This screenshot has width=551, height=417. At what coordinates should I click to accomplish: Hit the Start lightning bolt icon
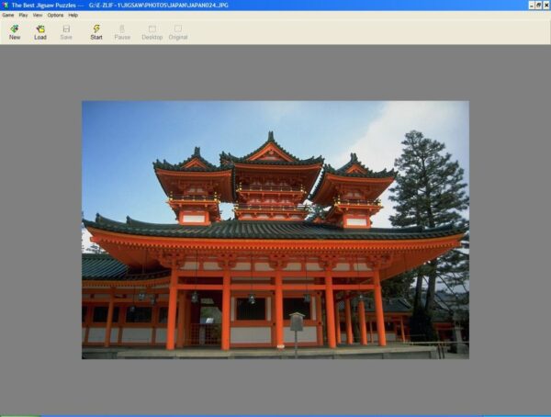pos(96,31)
